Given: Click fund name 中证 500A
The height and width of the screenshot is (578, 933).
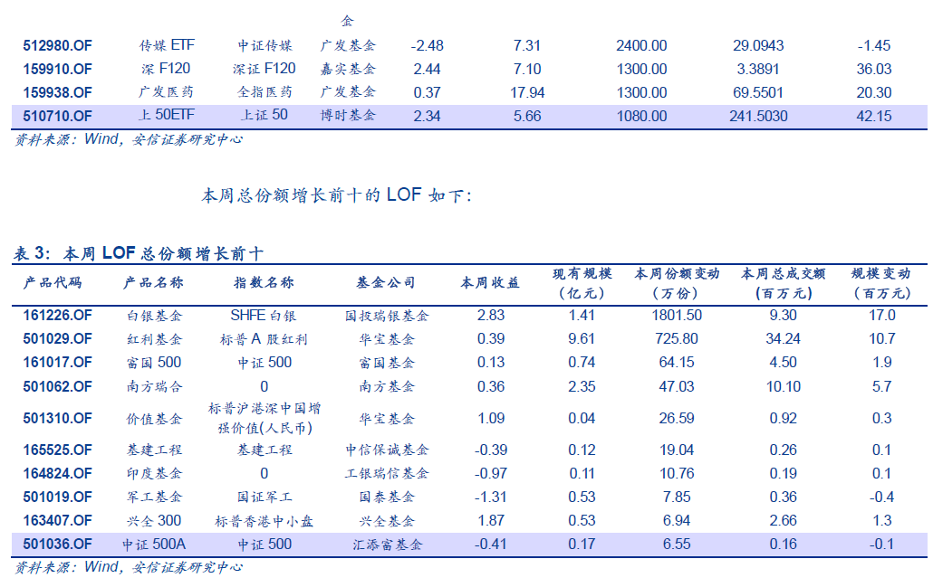Looking at the screenshot, I should coord(153,545).
